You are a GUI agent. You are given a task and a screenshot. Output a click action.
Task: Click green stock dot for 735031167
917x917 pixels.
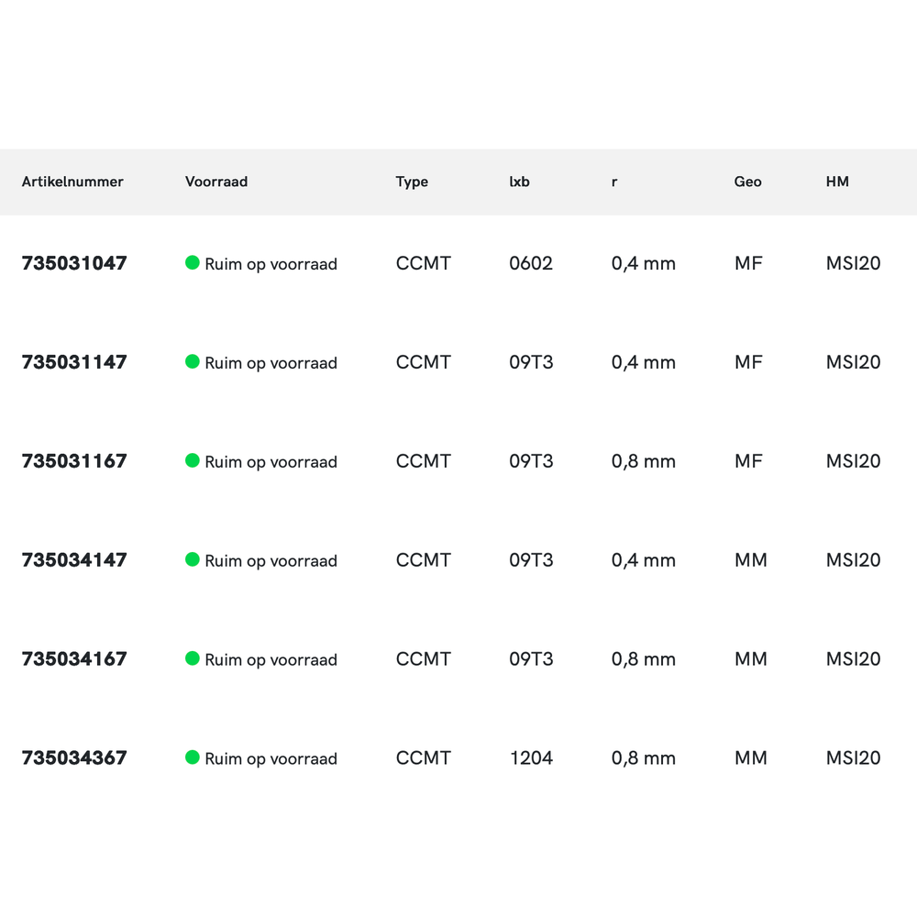pyautogui.click(x=193, y=460)
